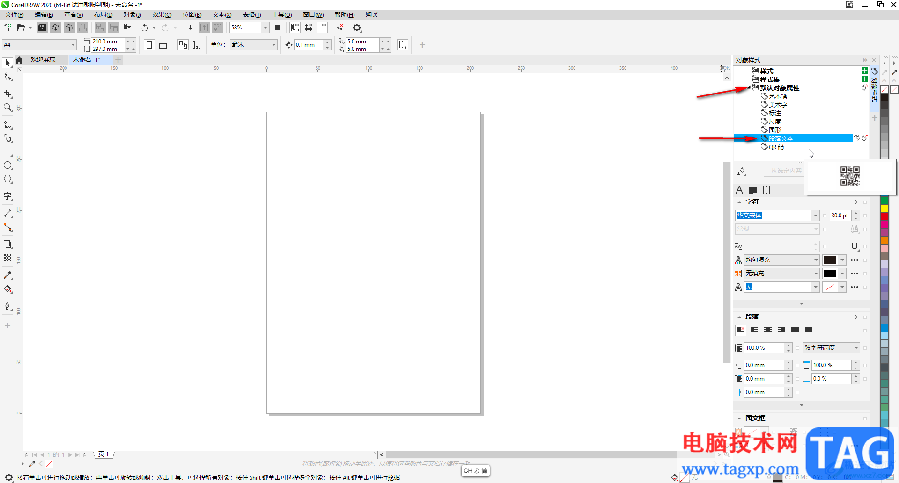Select the Polygon tool
The width and height of the screenshot is (899, 483).
point(7,179)
